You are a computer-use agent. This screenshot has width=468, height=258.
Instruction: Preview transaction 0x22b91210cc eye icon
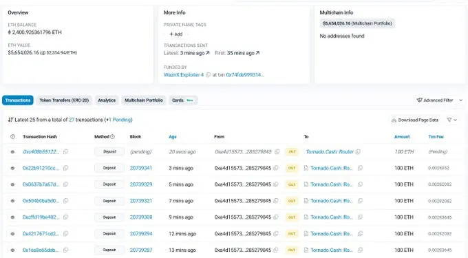coord(12,169)
